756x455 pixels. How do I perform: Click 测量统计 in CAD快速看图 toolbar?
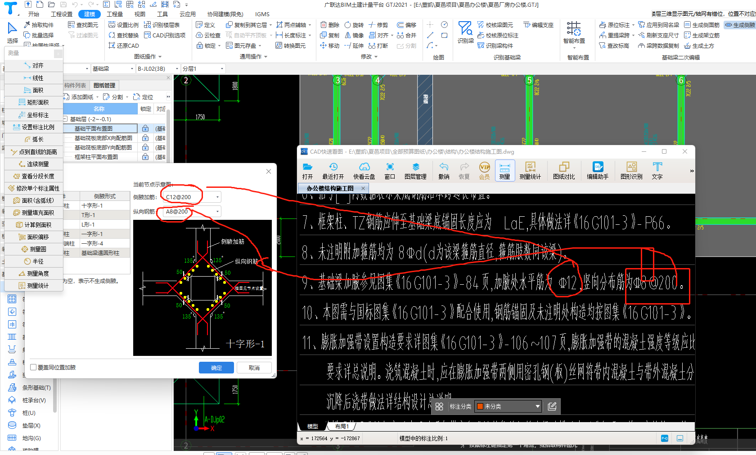[x=530, y=171]
